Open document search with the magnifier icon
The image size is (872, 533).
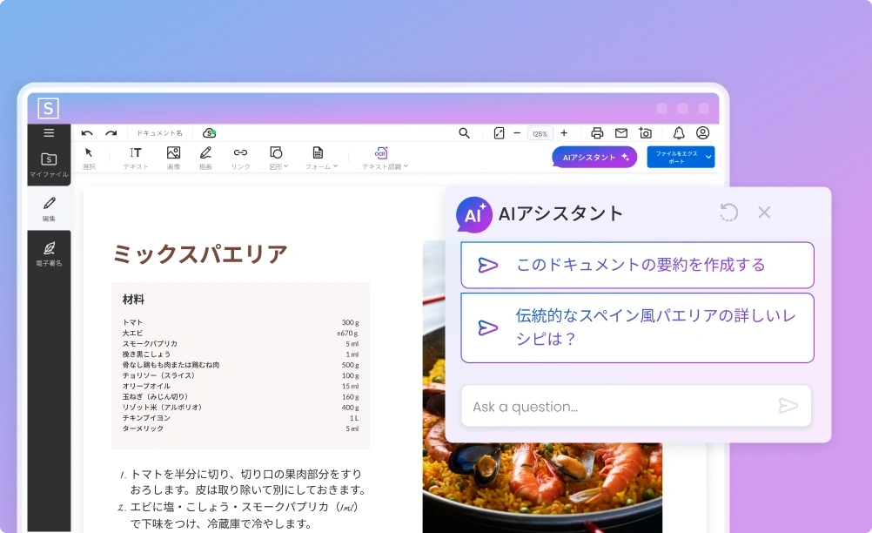[464, 132]
